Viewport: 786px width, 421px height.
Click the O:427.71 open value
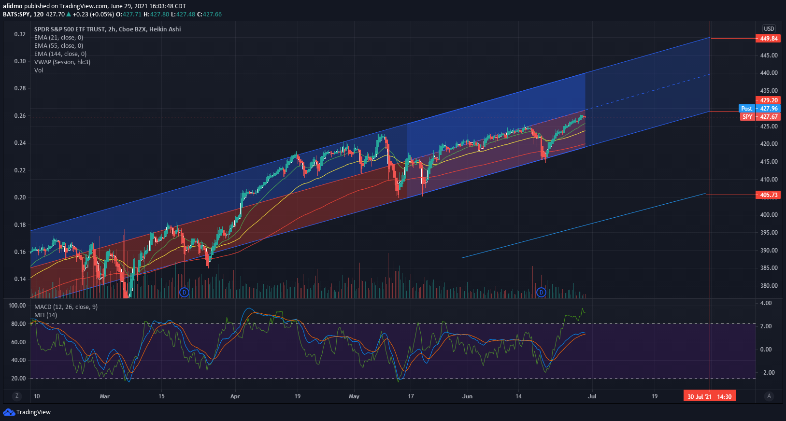129,14
